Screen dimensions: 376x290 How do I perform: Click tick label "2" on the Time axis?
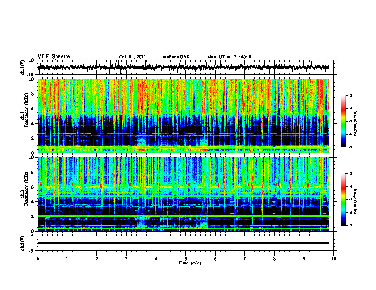click(97, 259)
